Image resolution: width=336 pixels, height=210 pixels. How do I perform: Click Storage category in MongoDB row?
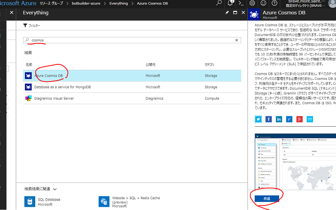(x=211, y=87)
